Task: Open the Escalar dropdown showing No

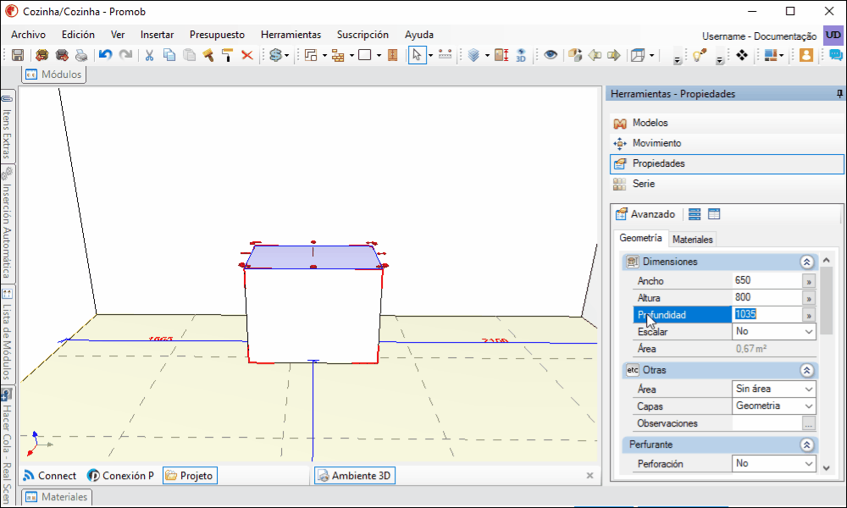Action: (774, 331)
